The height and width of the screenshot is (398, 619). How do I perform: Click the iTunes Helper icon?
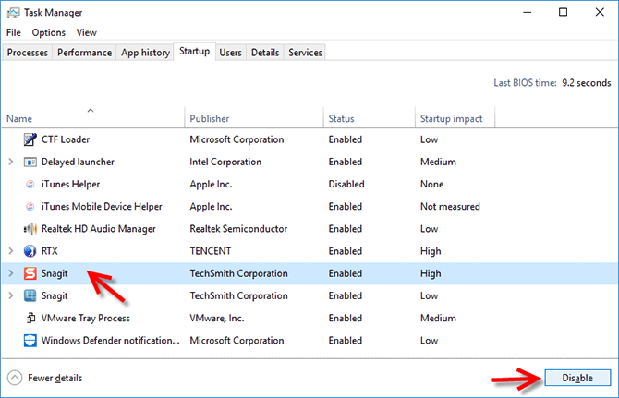[30, 184]
